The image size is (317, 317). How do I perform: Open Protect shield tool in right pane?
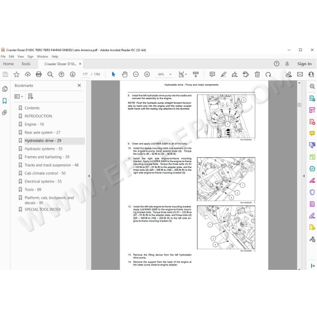[312, 192]
